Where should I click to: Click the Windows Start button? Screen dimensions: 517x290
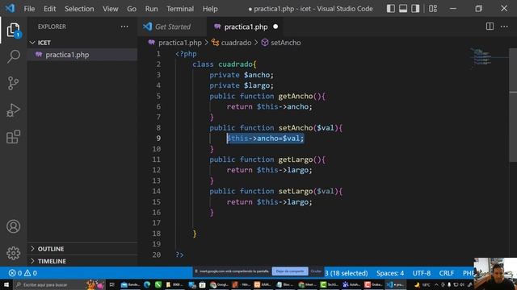tap(6, 284)
